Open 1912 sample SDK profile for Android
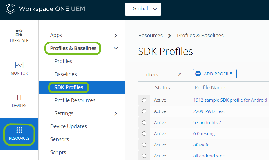 click(x=230, y=100)
